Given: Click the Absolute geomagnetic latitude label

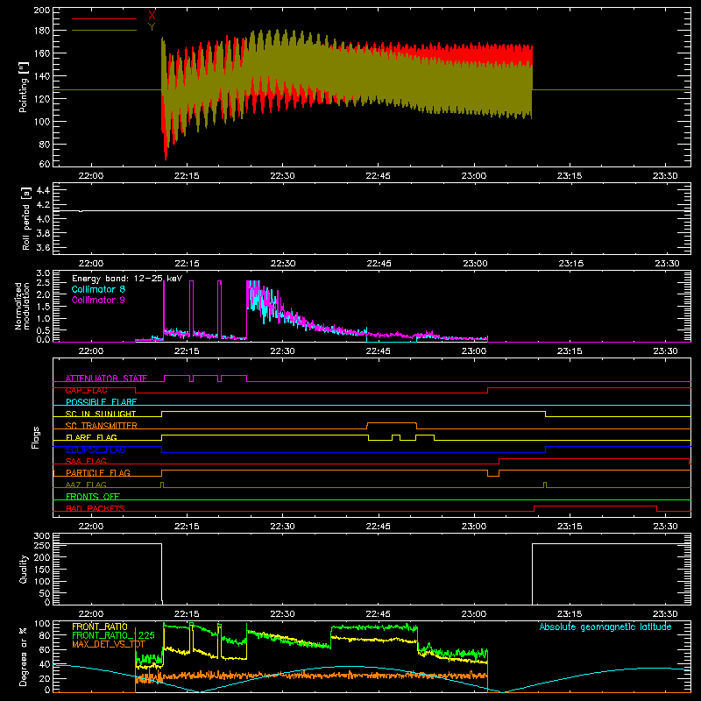Looking at the screenshot, I should (605, 627).
